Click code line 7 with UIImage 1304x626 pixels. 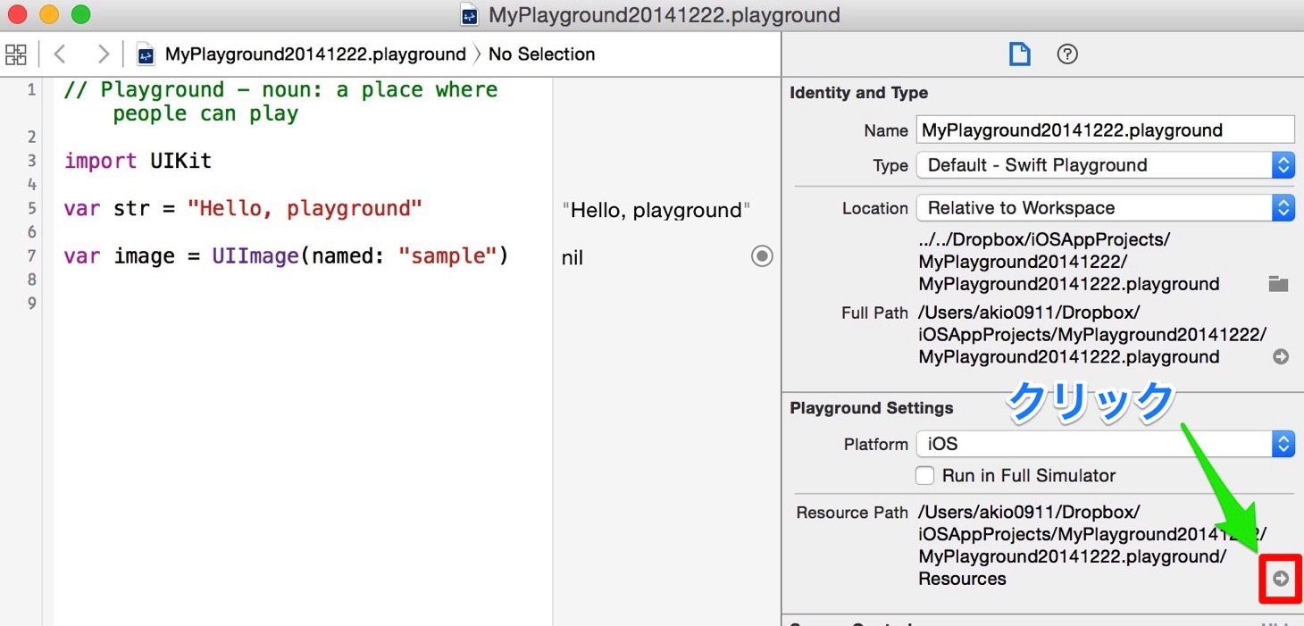(286, 256)
